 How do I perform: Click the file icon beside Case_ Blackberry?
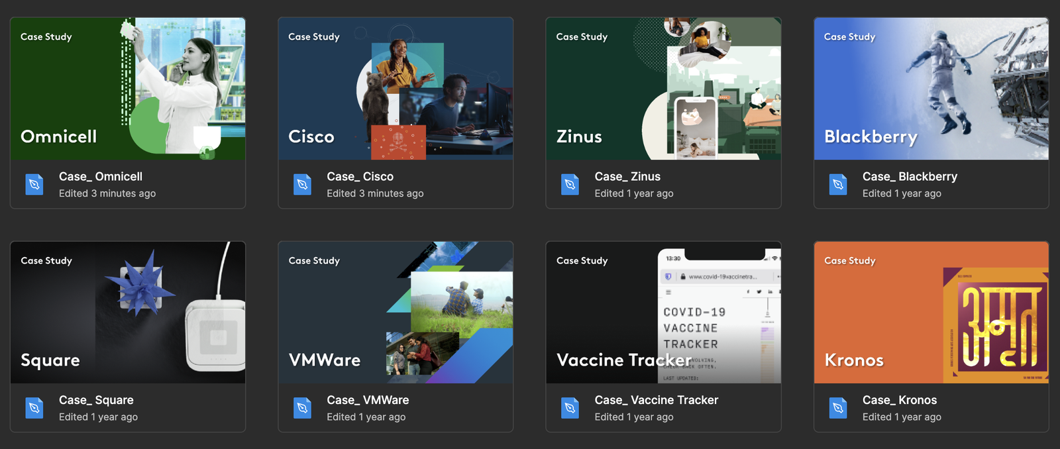(x=838, y=184)
